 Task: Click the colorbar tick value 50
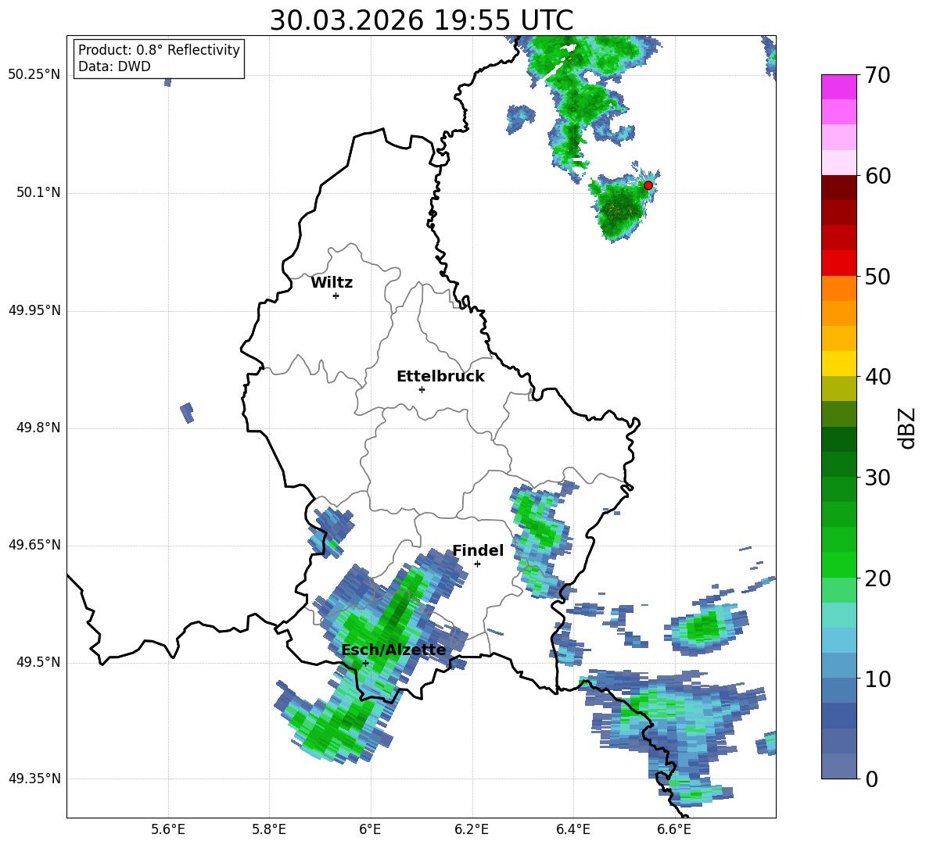(x=878, y=277)
